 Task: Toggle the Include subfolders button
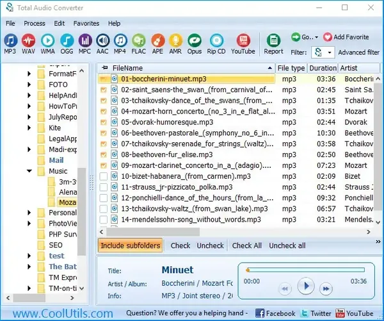pyautogui.click(x=131, y=245)
